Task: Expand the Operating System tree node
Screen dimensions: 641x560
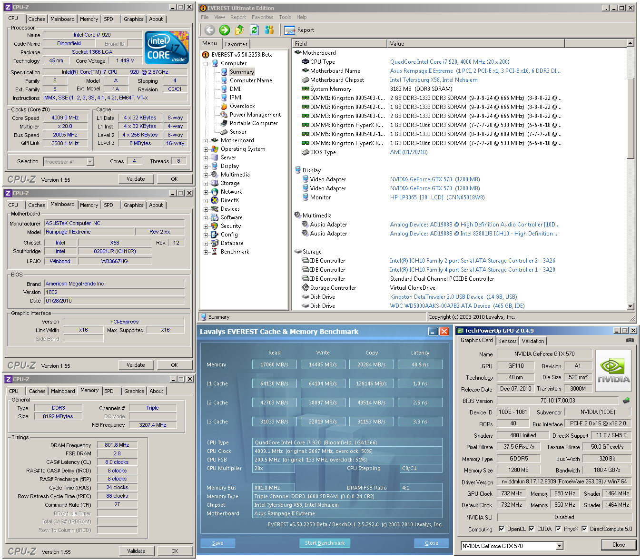Action: pyautogui.click(x=206, y=149)
